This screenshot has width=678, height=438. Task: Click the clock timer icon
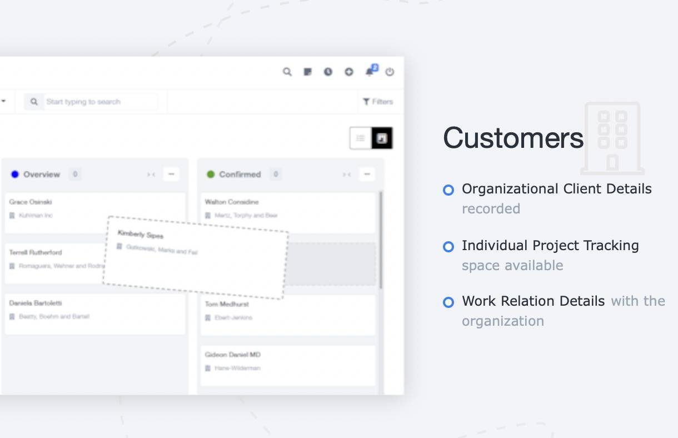point(328,72)
